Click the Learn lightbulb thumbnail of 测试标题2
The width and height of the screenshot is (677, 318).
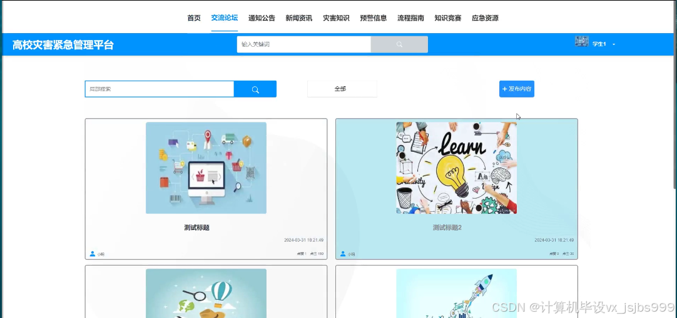point(456,168)
